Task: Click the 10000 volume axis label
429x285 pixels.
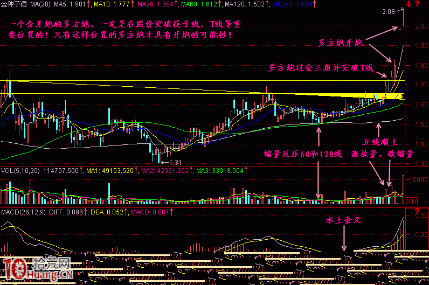Action: tap(418, 180)
